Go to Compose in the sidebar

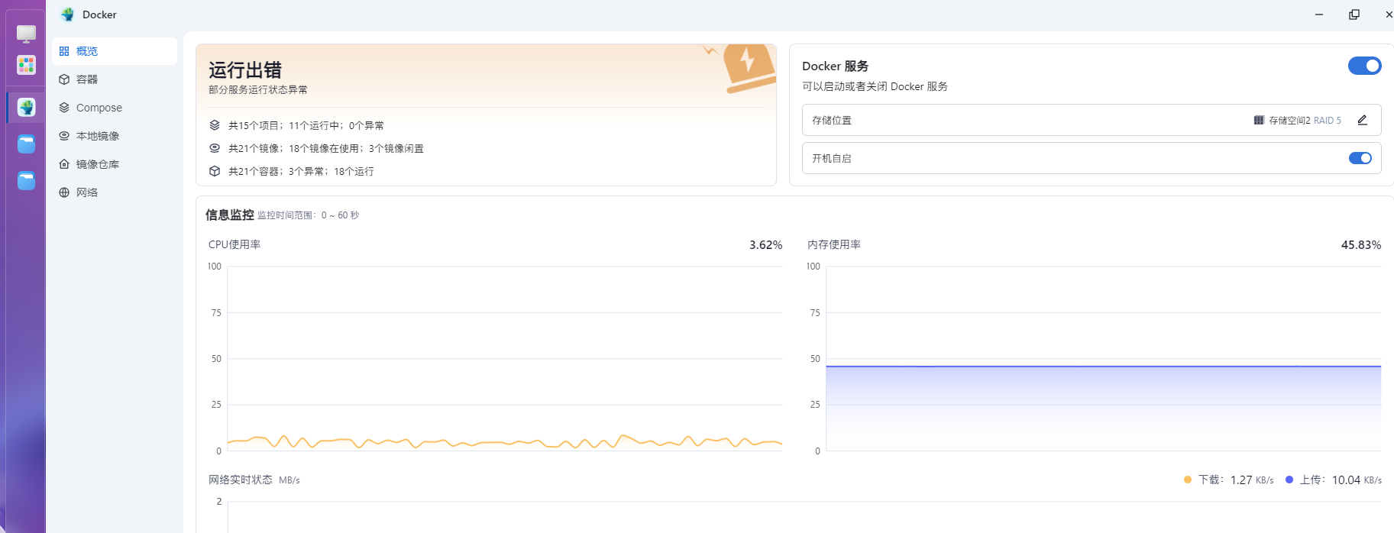tap(115, 108)
